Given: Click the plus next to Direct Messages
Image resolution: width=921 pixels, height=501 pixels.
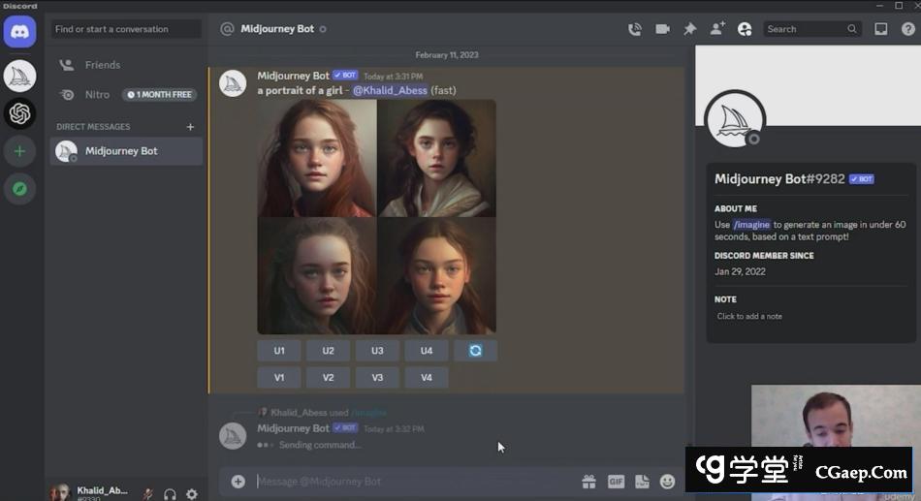Looking at the screenshot, I should [190, 127].
